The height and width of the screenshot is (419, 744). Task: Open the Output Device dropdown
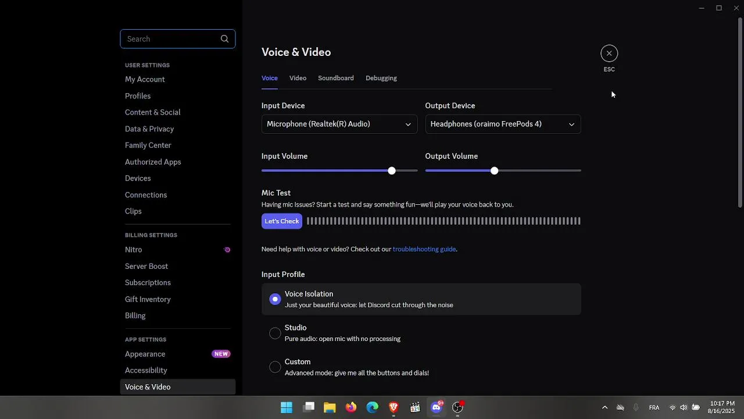coord(503,124)
